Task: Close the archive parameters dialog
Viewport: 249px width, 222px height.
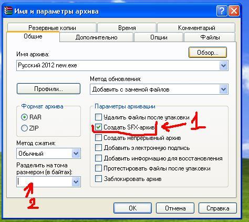Action: coord(234,11)
